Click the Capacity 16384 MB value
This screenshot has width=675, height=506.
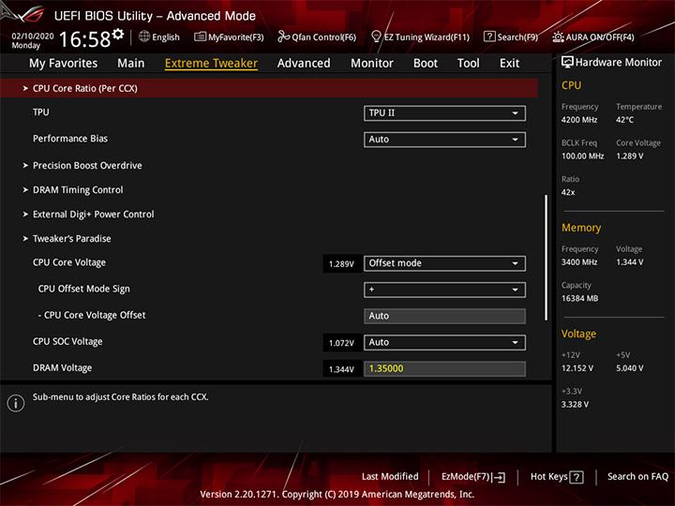(579, 298)
